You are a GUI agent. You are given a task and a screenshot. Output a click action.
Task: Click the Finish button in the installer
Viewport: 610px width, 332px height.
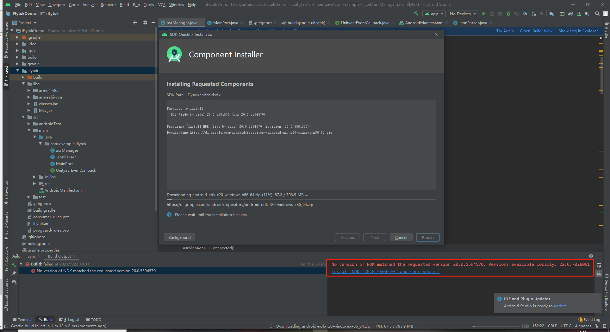tap(428, 237)
